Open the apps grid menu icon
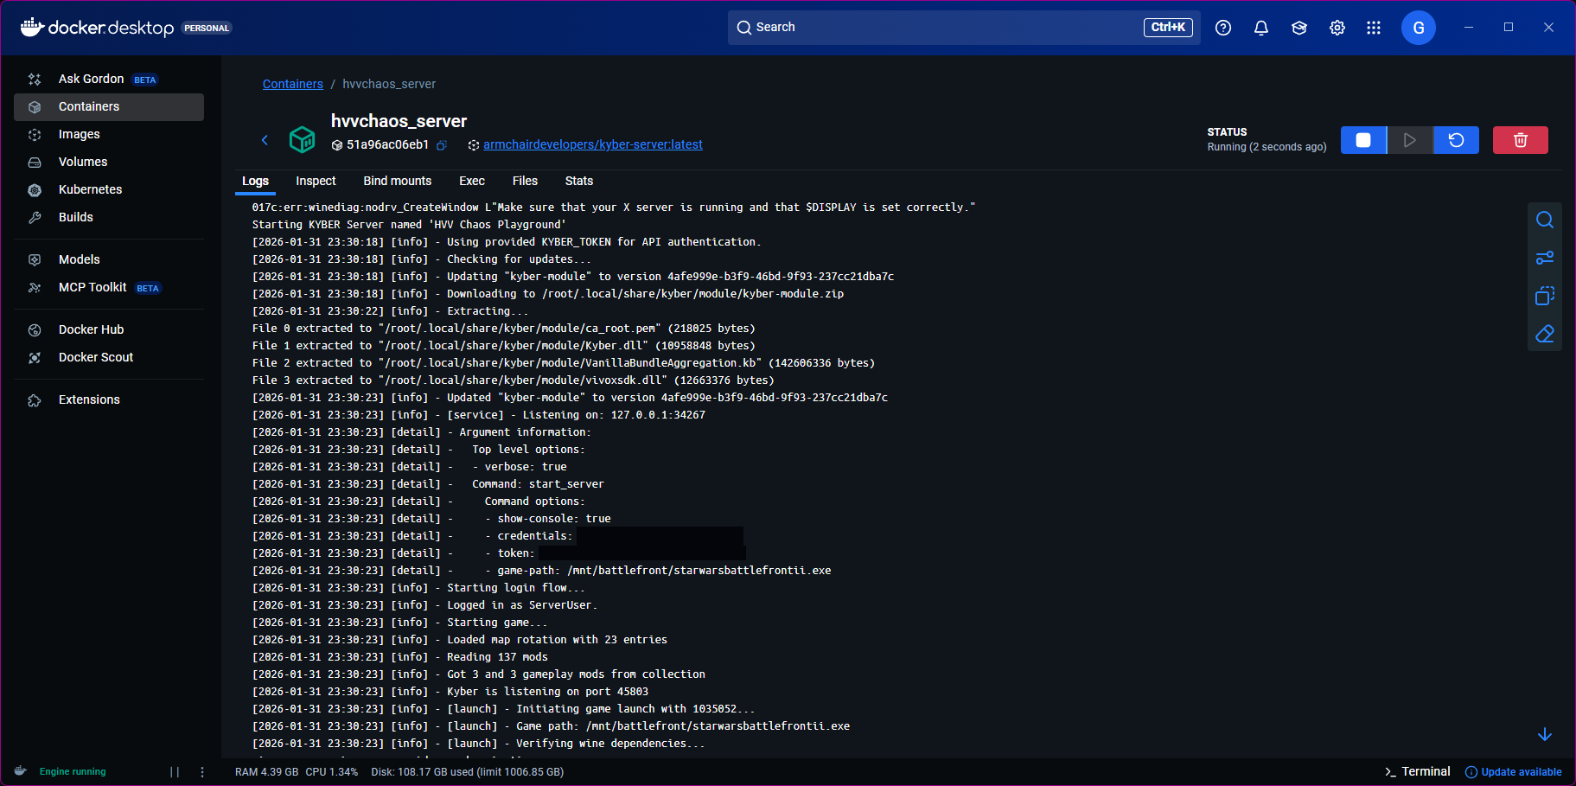 click(1374, 28)
